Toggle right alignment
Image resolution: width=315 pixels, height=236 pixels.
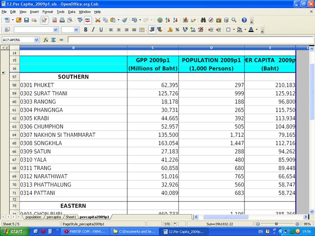tap(126, 30)
